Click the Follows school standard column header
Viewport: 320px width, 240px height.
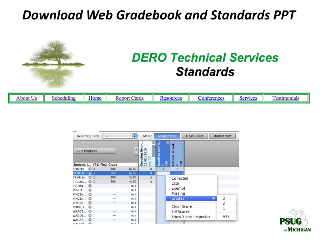tap(177, 154)
